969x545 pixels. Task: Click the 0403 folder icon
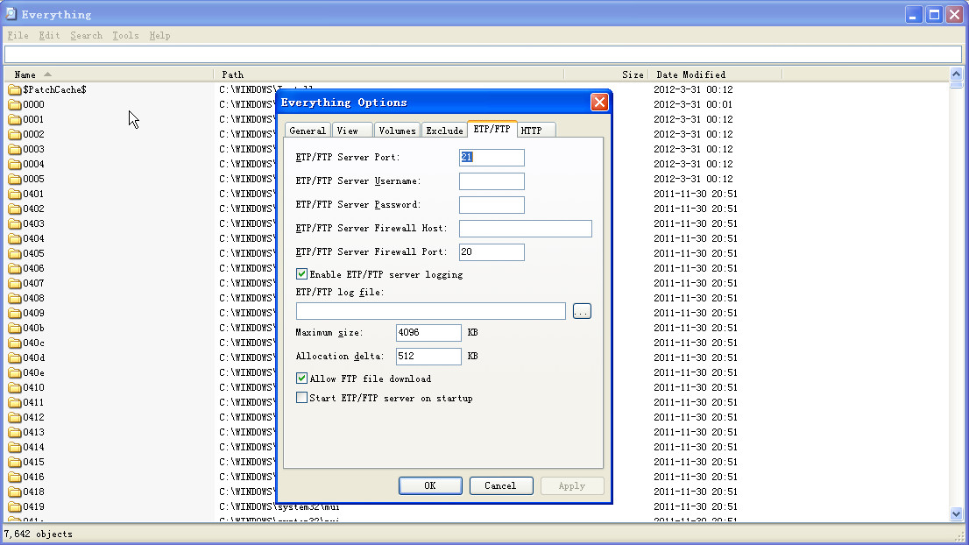pos(15,223)
